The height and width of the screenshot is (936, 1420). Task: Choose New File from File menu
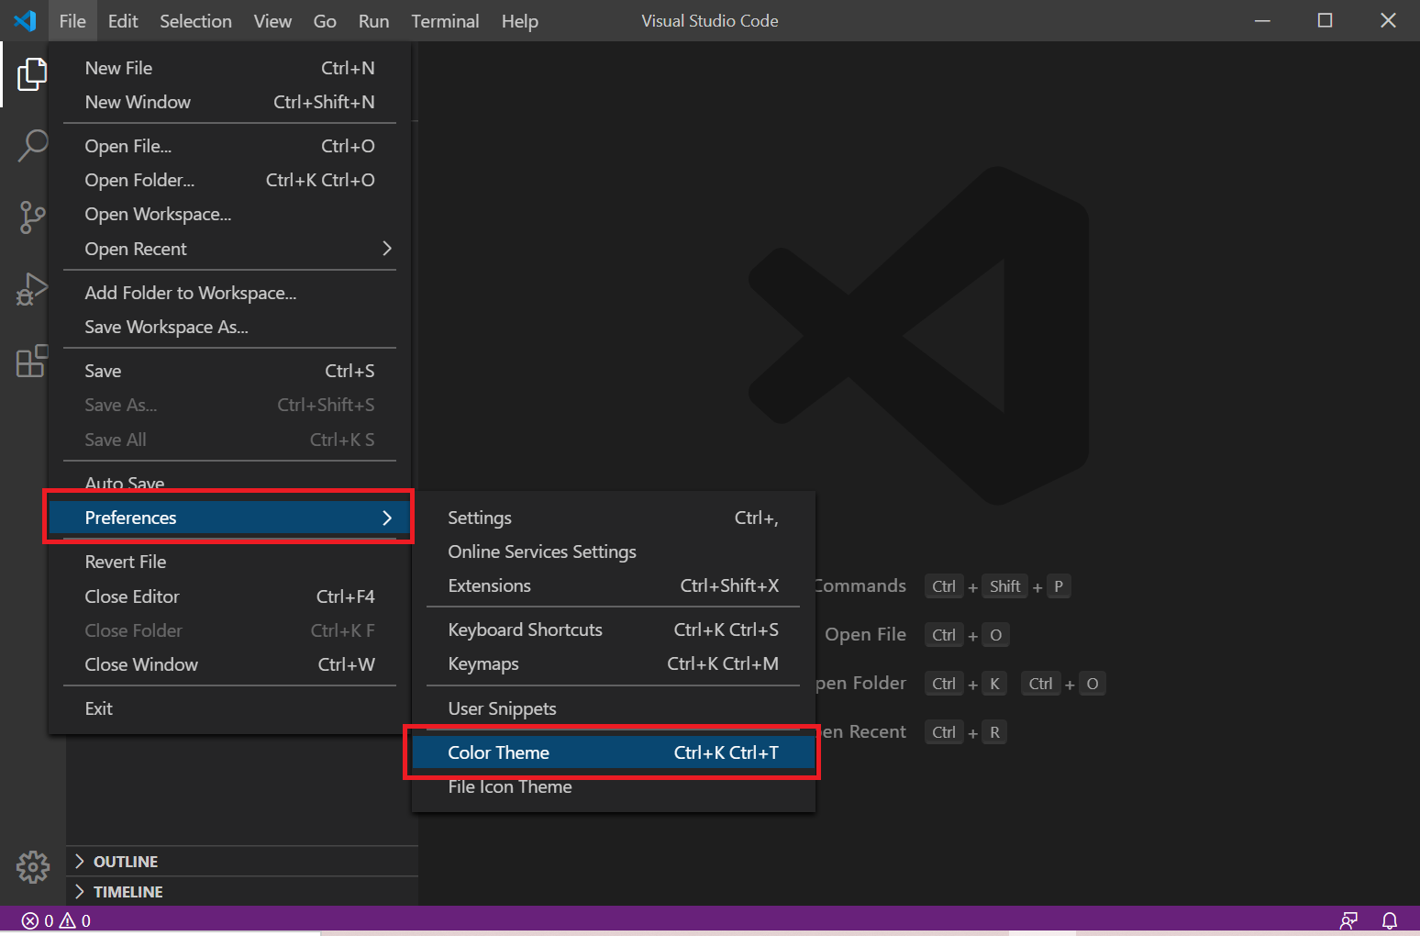(229, 68)
